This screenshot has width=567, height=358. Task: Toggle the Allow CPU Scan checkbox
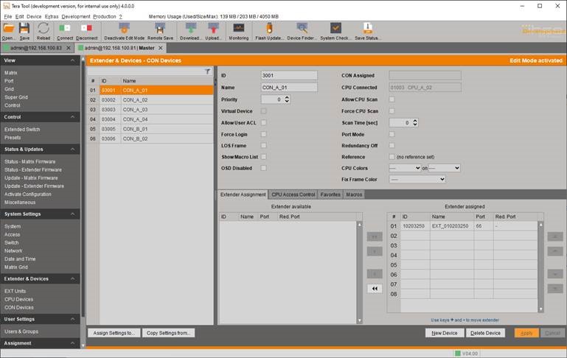pyautogui.click(x=392, y=99)
